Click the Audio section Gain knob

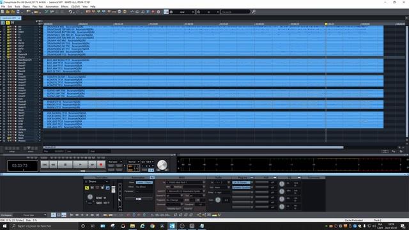click(x=218, y=200)
